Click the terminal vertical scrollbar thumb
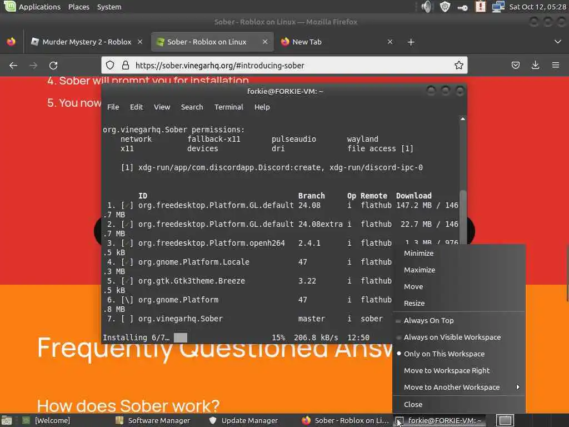 pos(463,217)
